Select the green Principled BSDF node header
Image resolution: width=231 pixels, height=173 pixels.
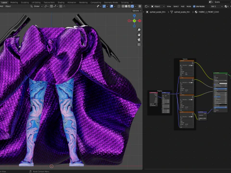pos(220,73)
